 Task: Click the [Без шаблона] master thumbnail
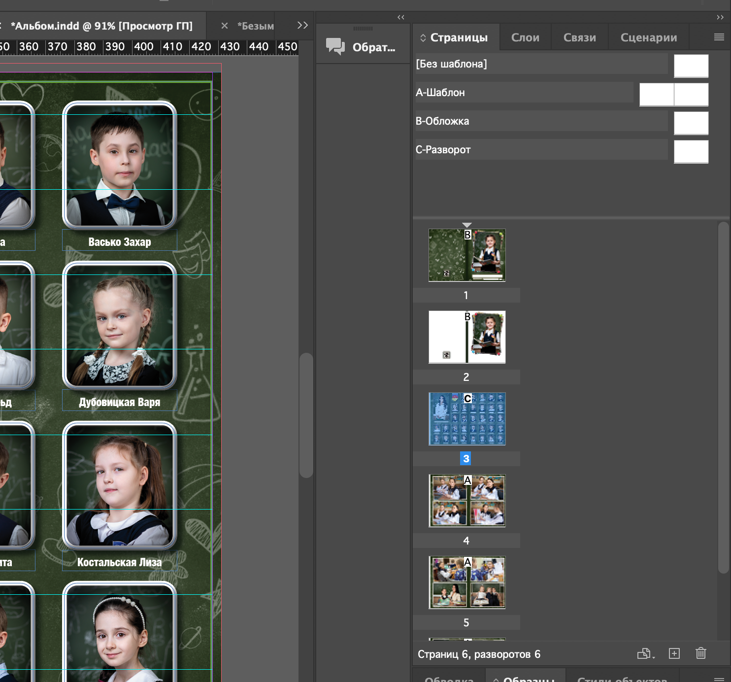click(691, 66)
